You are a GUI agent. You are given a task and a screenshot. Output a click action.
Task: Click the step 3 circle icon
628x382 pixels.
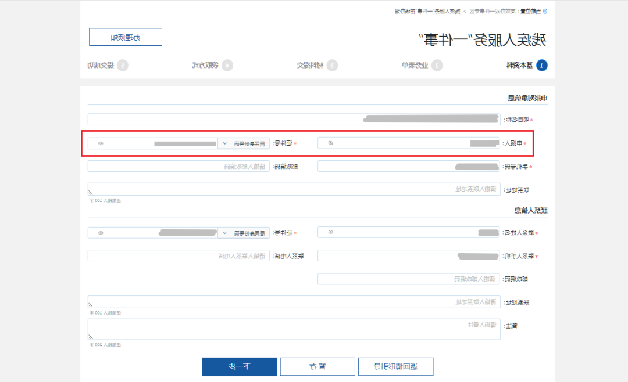[x=332, y=65]
